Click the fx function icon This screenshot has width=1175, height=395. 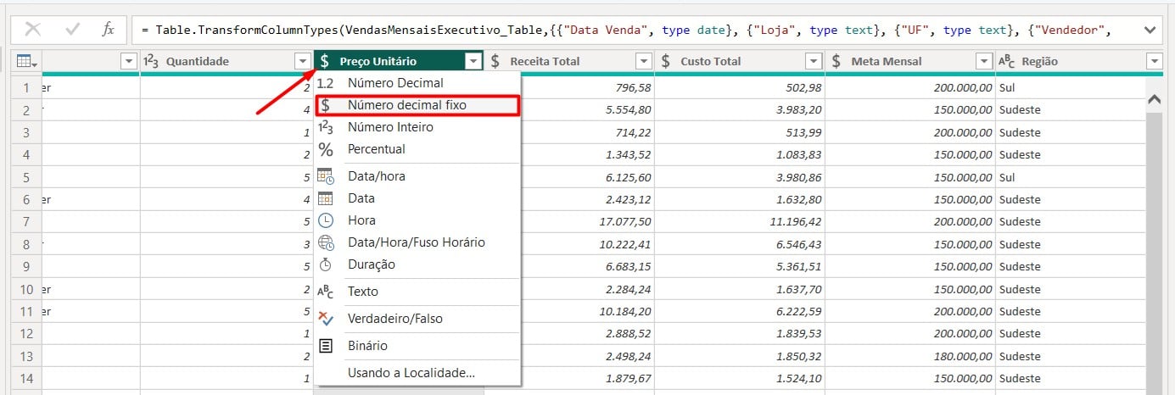coord(108,30)
